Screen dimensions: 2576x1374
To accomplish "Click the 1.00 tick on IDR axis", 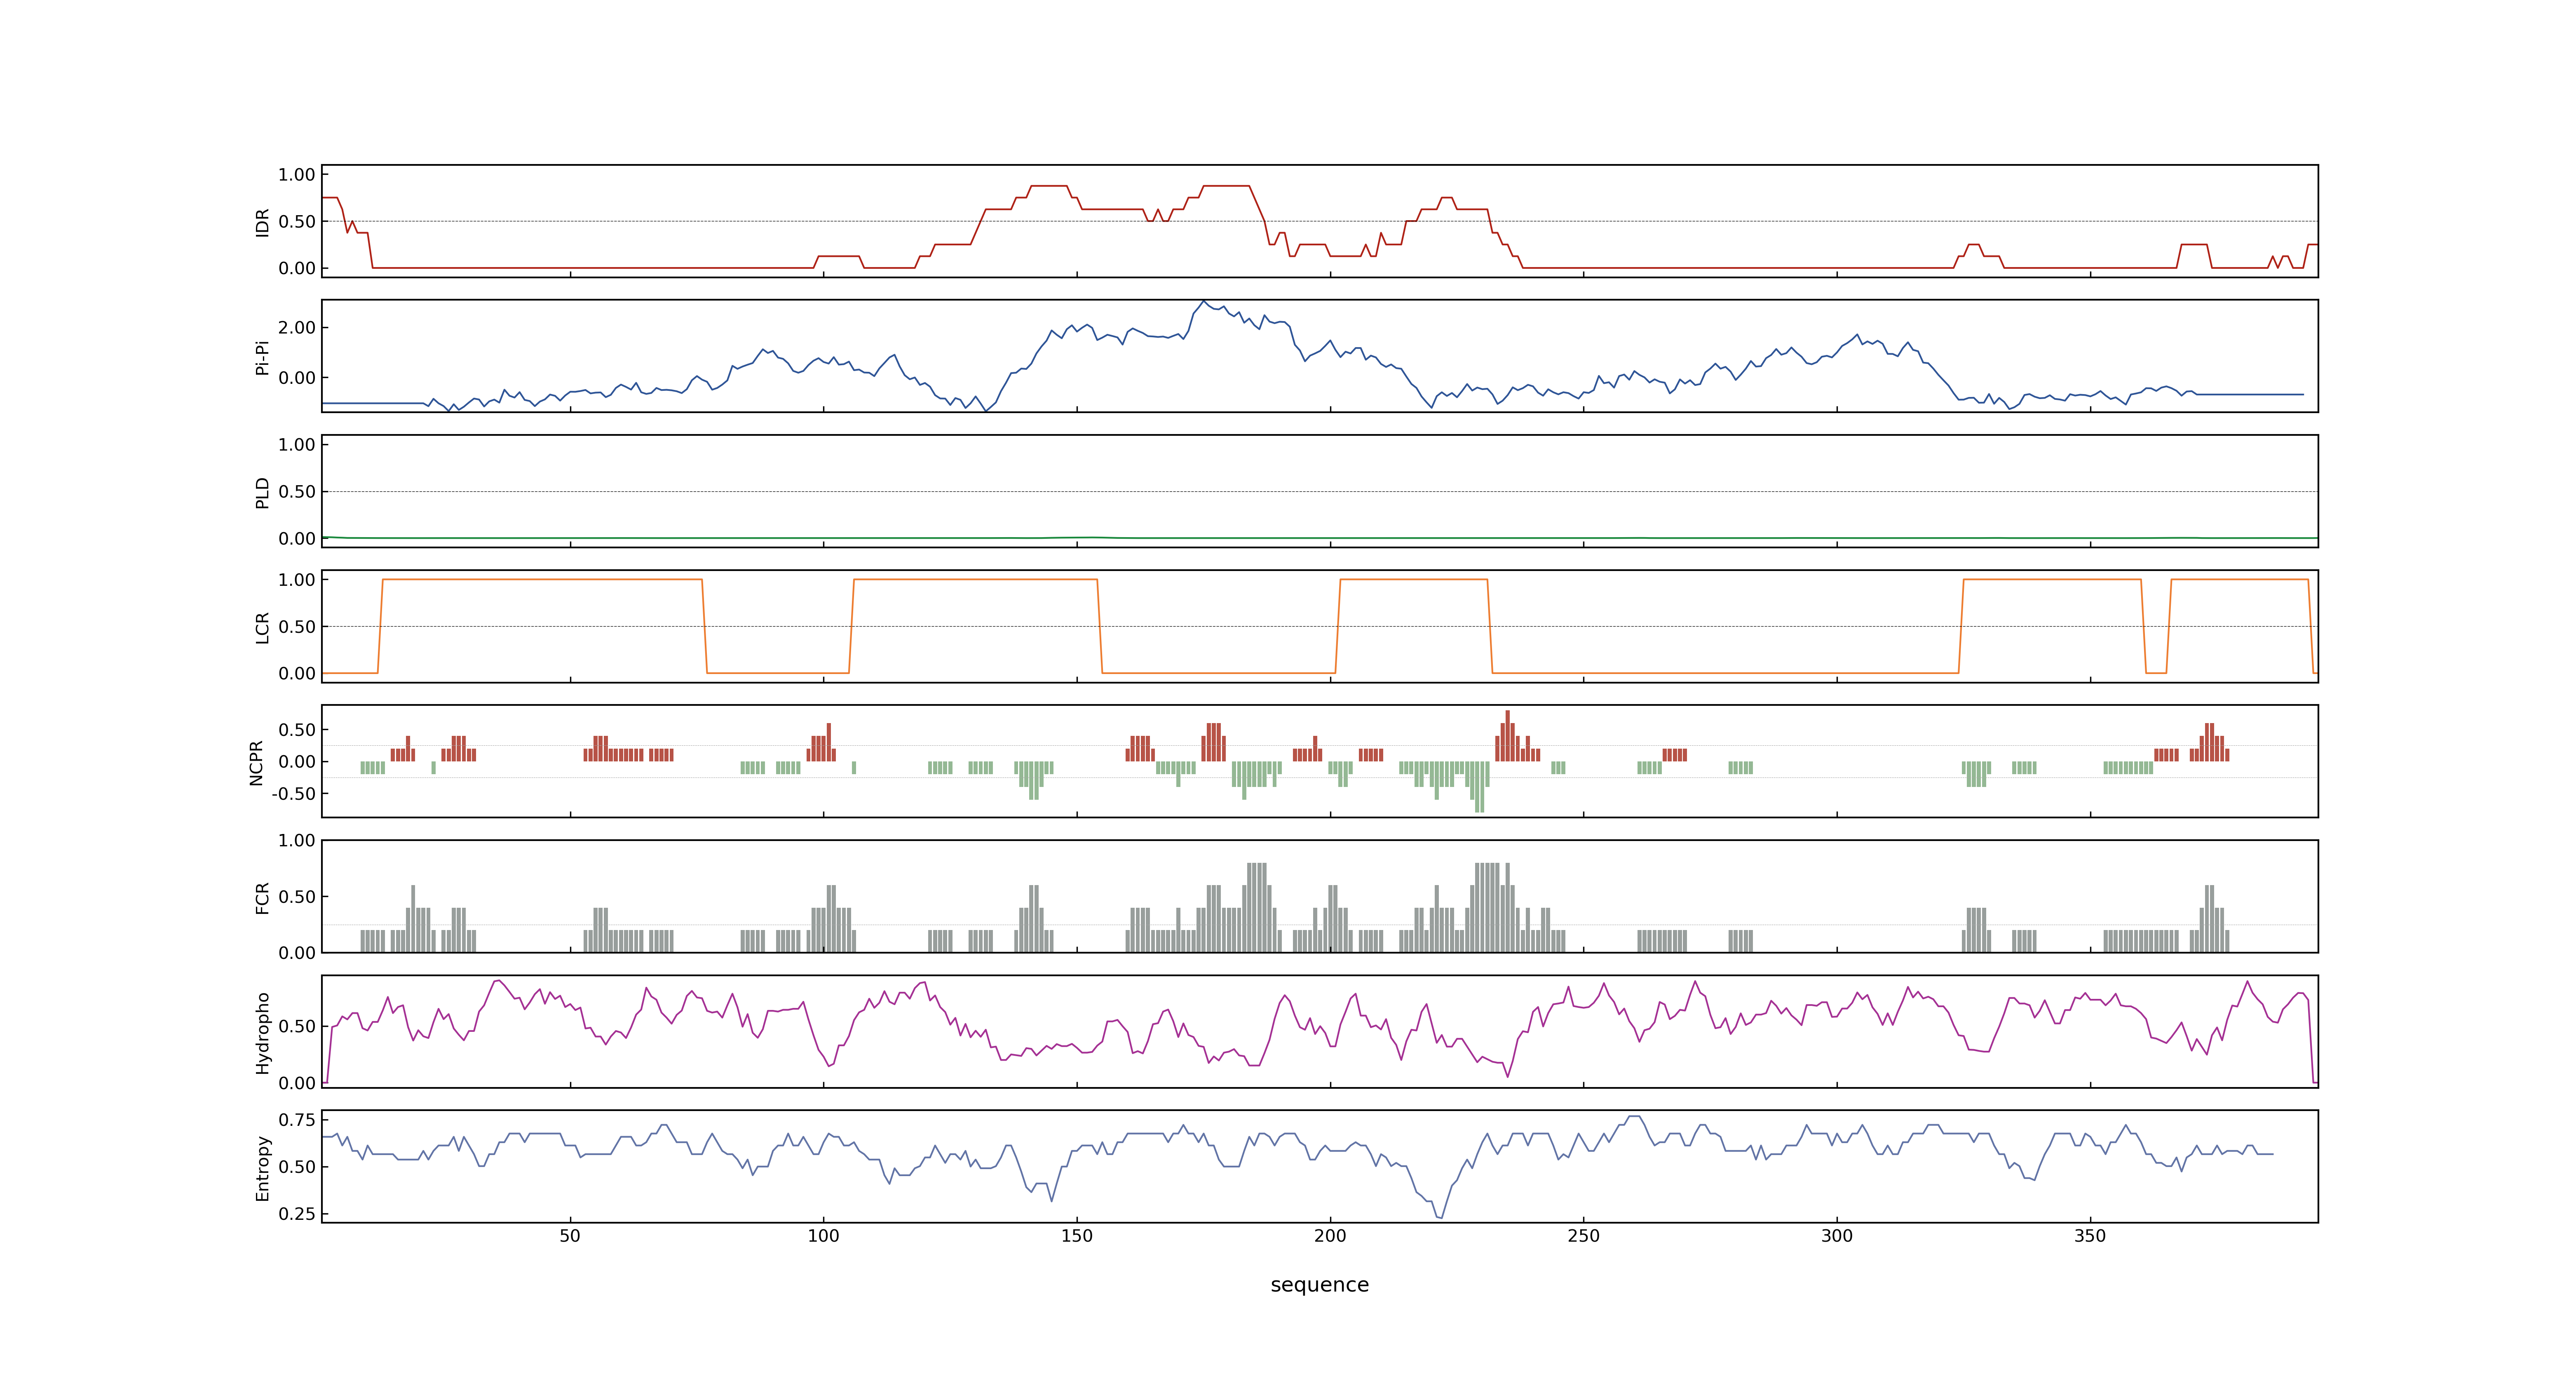I will 297,175.
